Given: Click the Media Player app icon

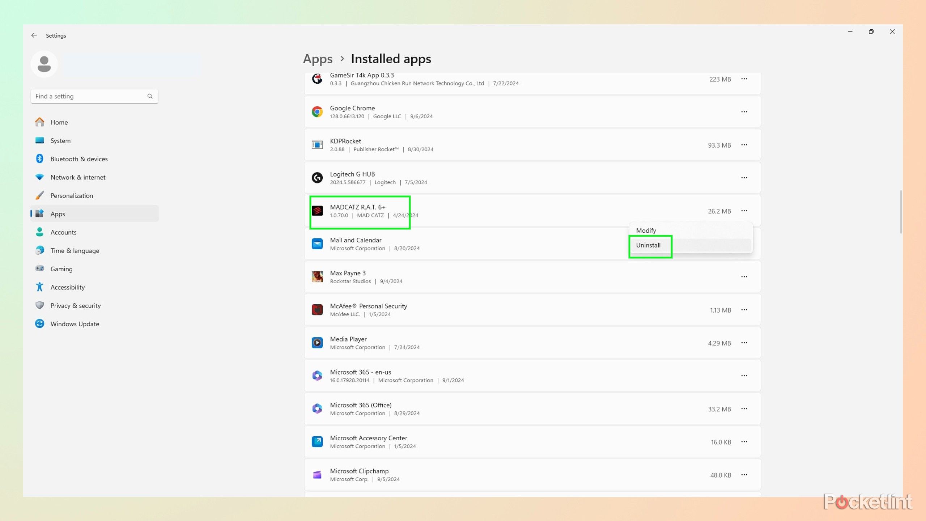Looking at the screenshot, I should coord(317,343).
